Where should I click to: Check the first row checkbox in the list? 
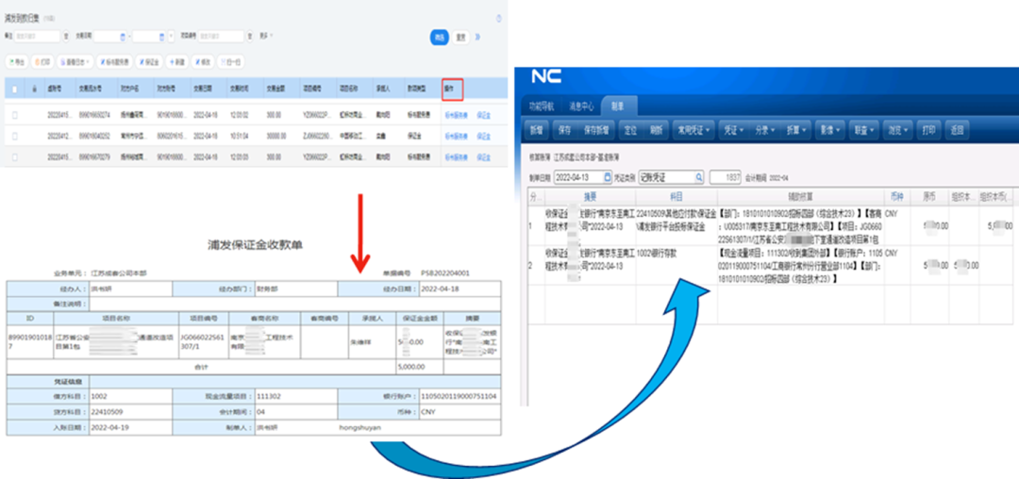tap(14, 114)
